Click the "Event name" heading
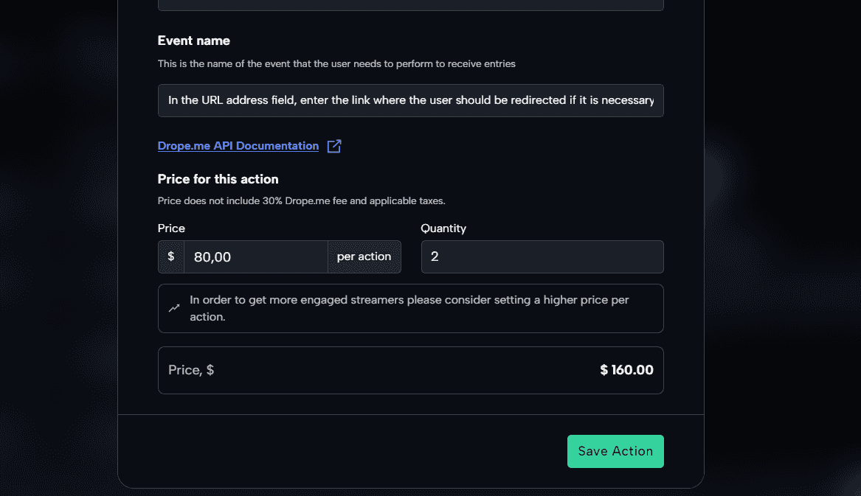This screenshot has width=861, height=496. (194, 41)
